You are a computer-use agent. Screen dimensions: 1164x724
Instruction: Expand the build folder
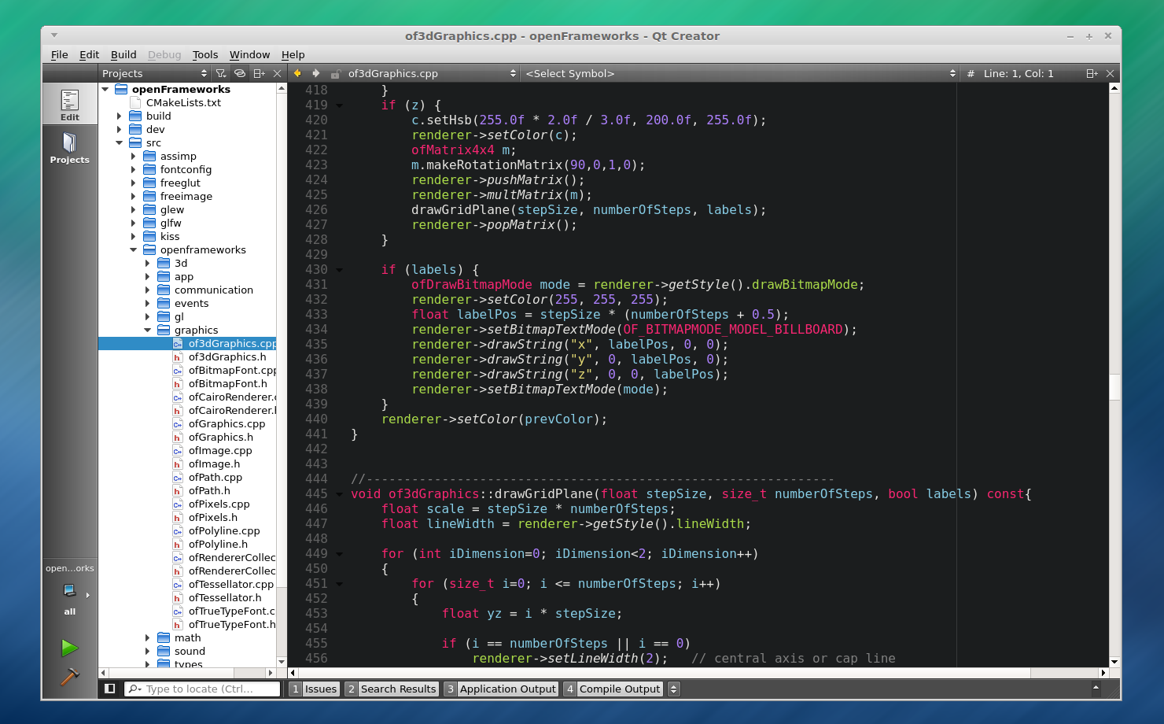tap(120, 116)
